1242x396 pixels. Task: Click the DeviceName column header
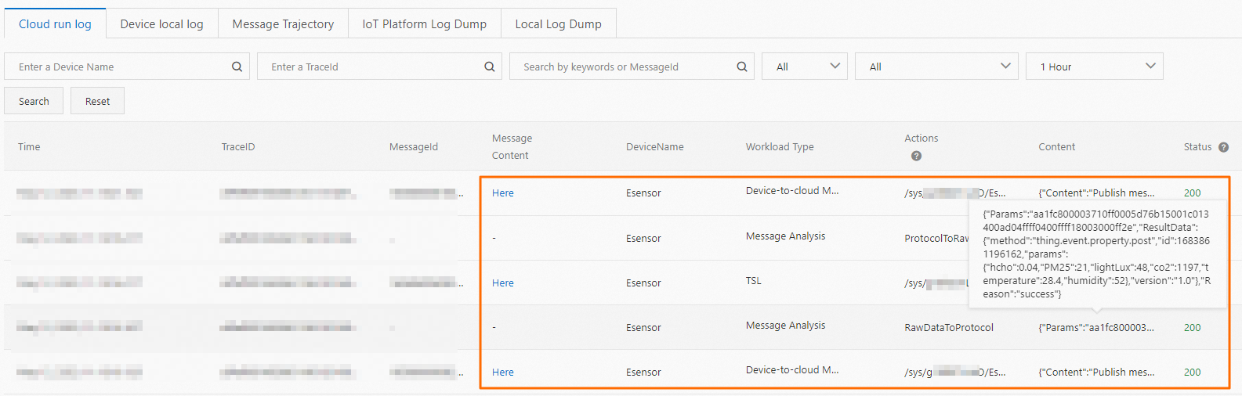pyautogui.click(x=654, y=146)
